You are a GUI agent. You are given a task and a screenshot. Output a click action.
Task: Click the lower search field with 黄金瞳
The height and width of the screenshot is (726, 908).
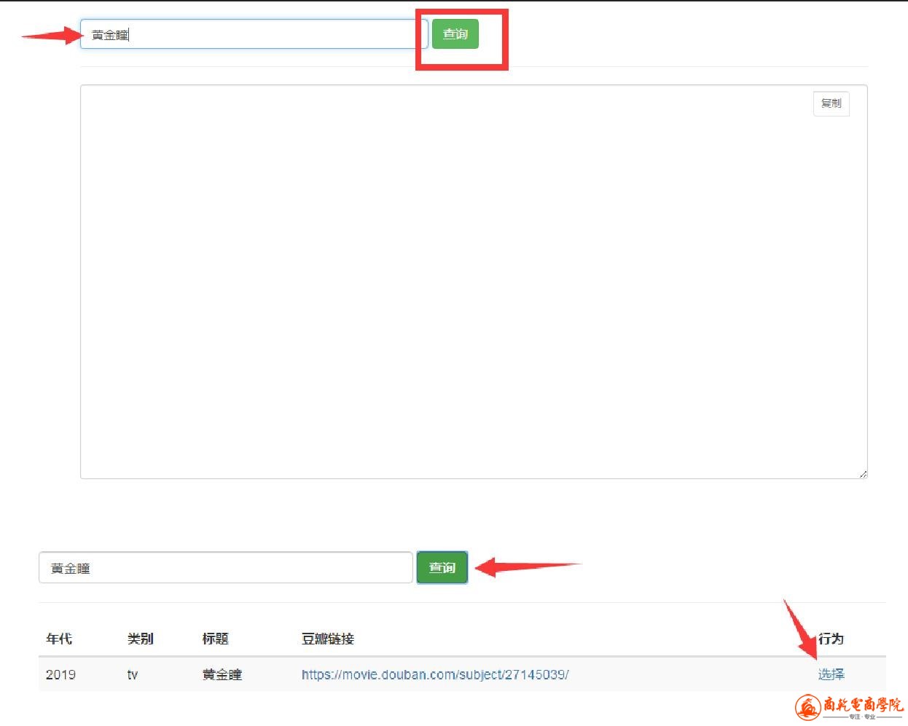[x=225, y=568]
